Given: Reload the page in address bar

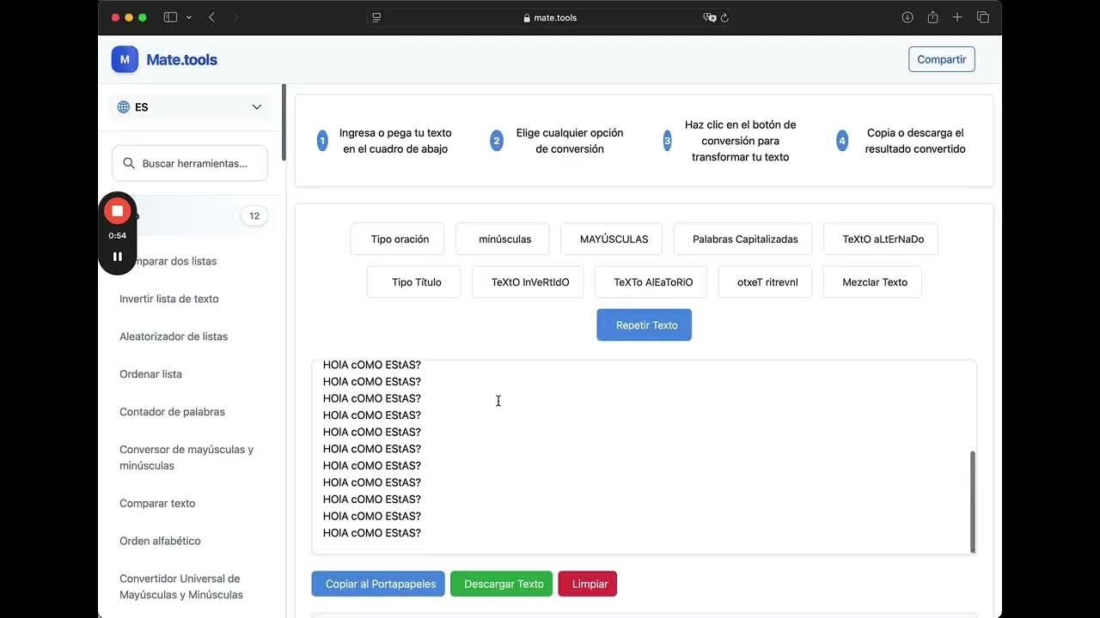Looking at the screenshot, I should click(x=724, y=17).
